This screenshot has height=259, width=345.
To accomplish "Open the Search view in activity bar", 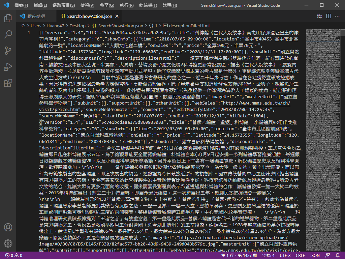I will tap(8, 34).
